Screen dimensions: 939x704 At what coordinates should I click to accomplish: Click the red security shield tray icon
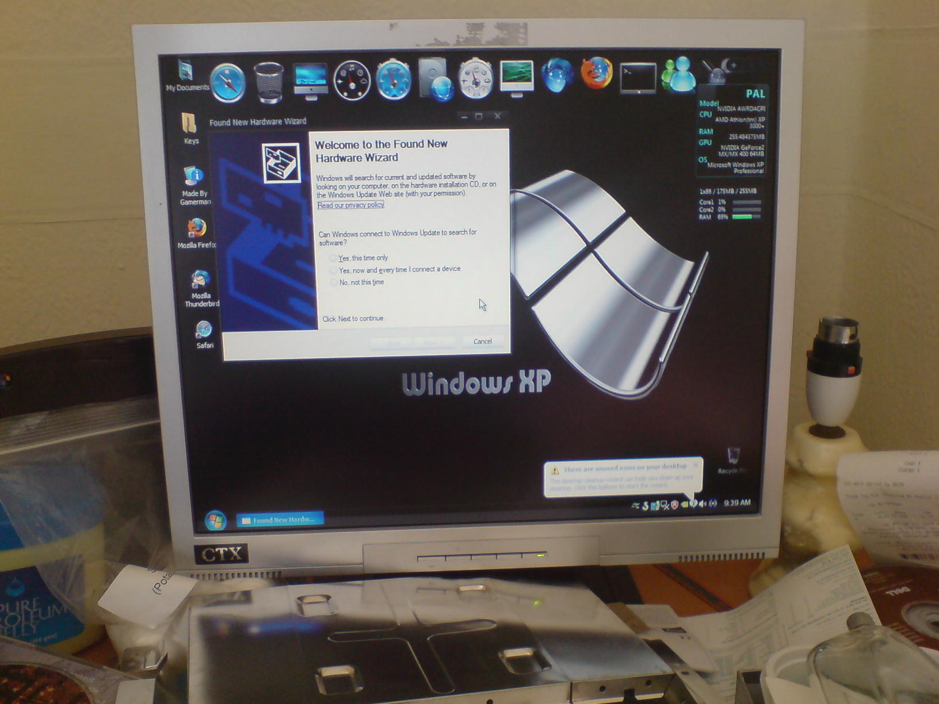pos(674,505)
